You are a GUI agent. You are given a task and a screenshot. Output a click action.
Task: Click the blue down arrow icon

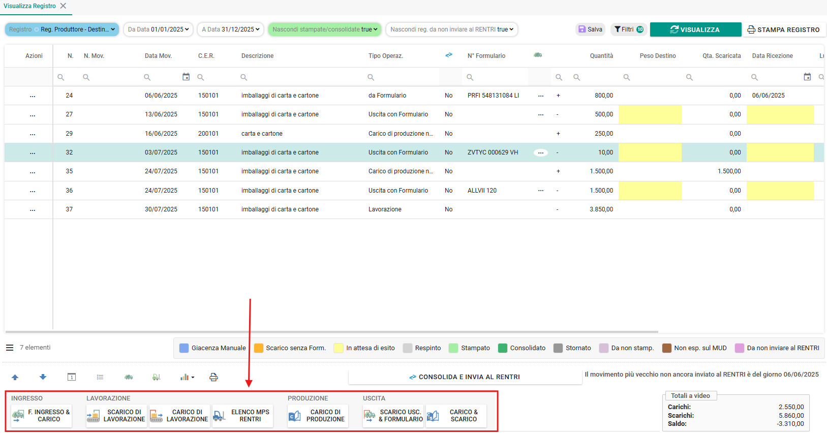pyautogui.click(x=43, y=377)
